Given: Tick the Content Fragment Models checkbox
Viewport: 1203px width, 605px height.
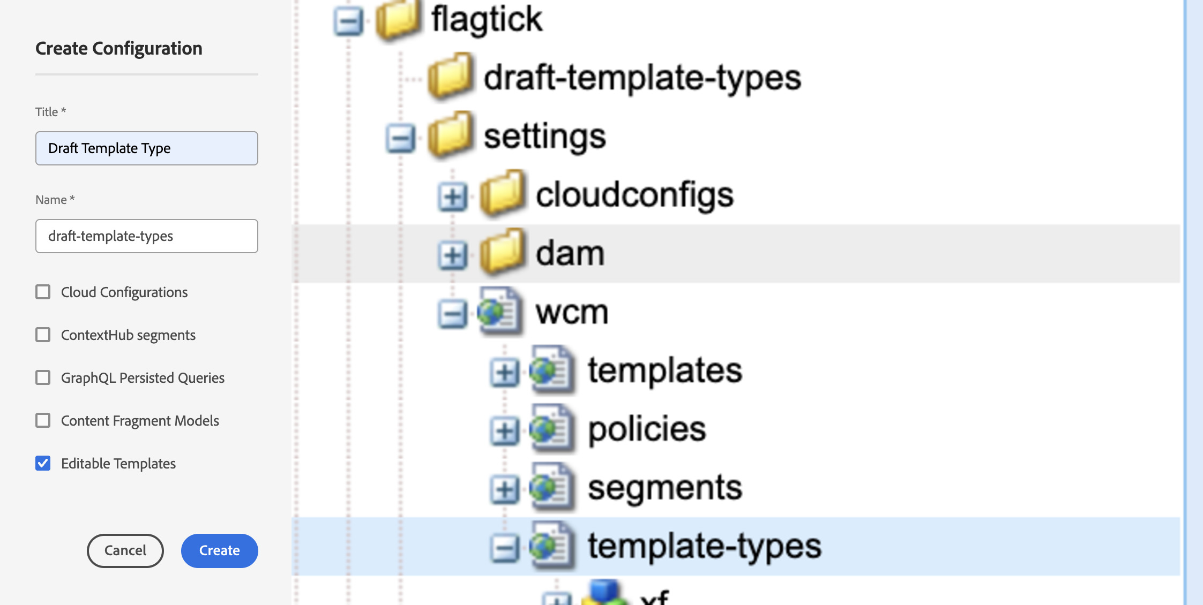Looking at the screenshot, I should coord(43,420).
